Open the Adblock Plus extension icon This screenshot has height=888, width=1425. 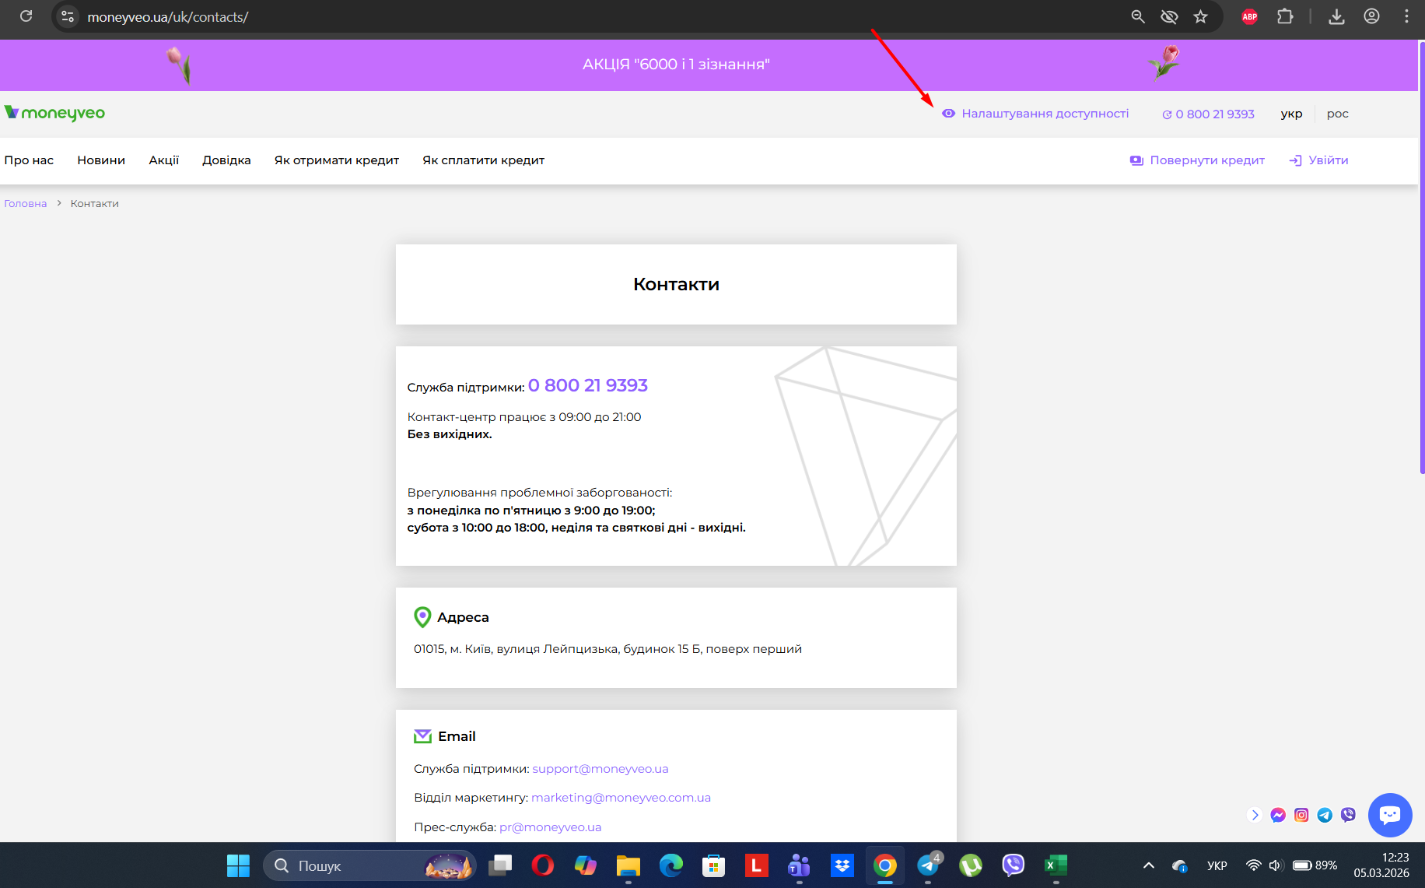1250,16
